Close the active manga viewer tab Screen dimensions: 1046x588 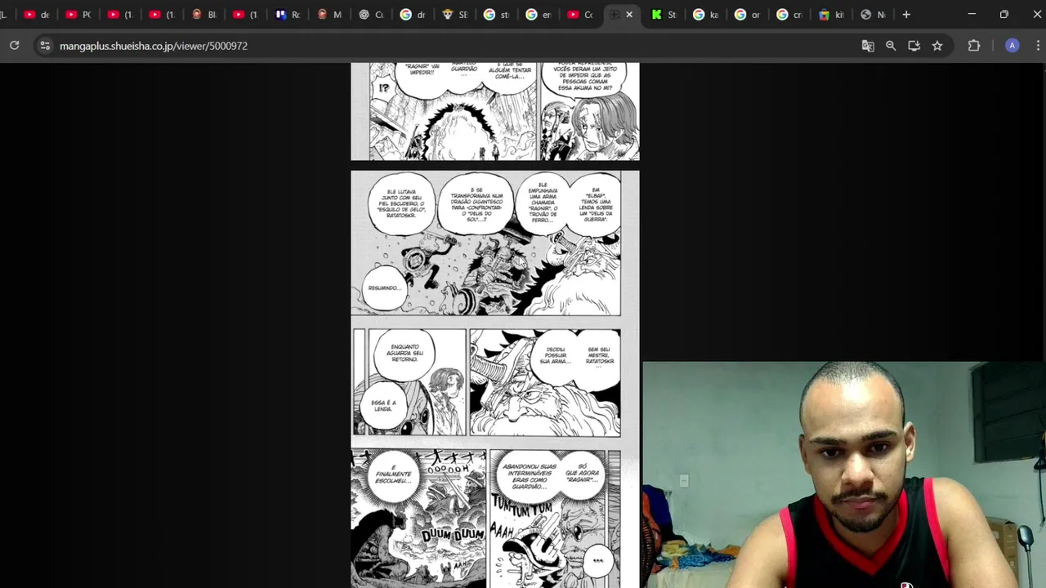pyautogui.click(x=629, y=15)
